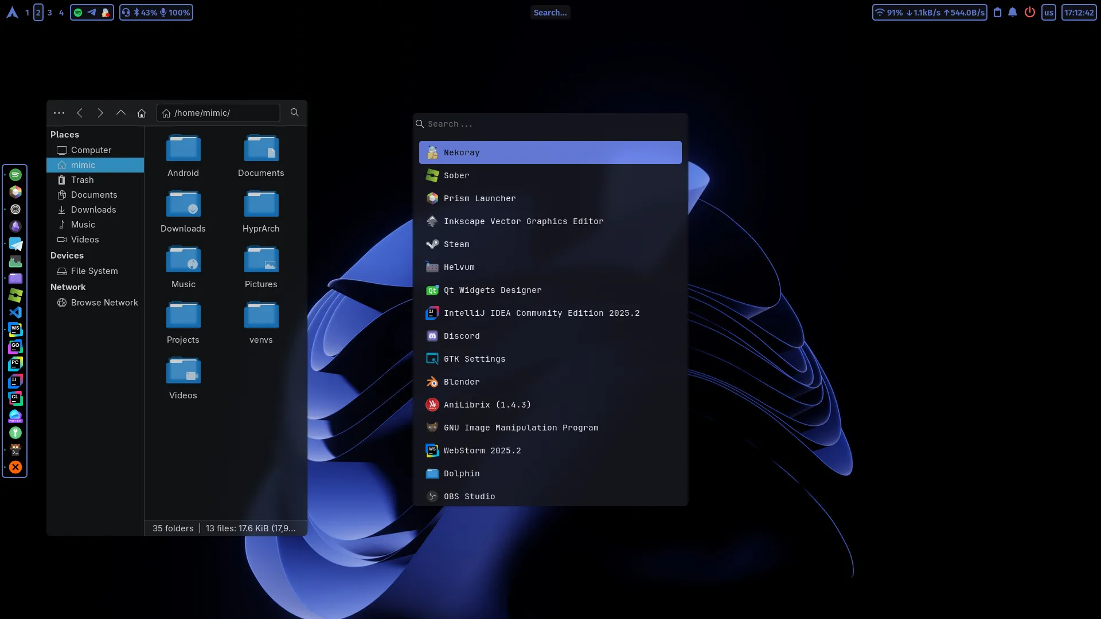This screenshot has width=1101, height=619.
Task: Open Trash in Places sidebar
Action: (x=95, y=180)
